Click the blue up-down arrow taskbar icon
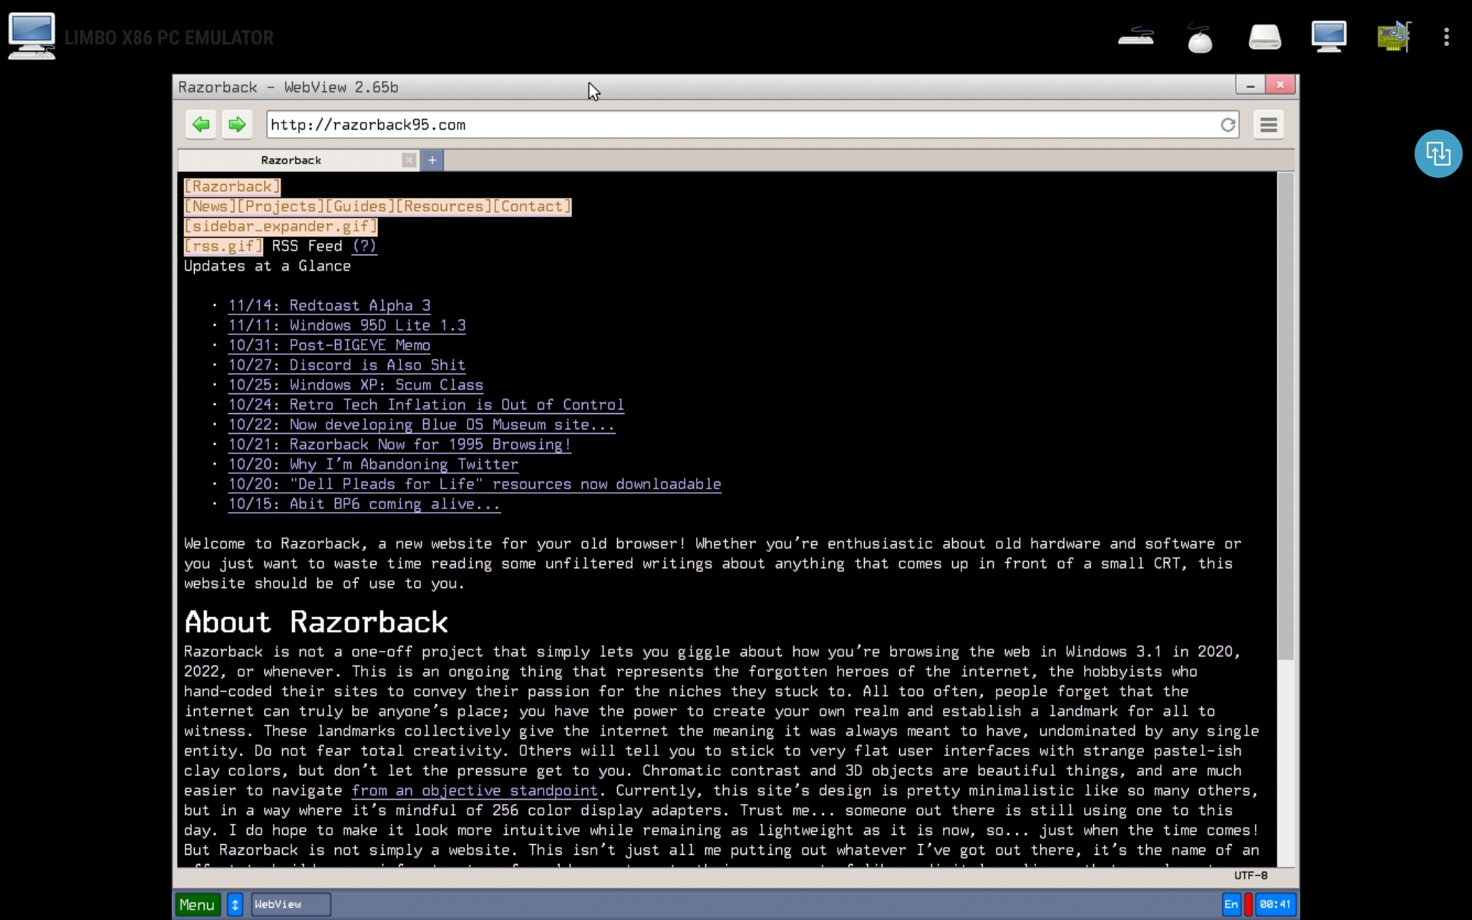The image size is (1472, 920). pos(235,905)
